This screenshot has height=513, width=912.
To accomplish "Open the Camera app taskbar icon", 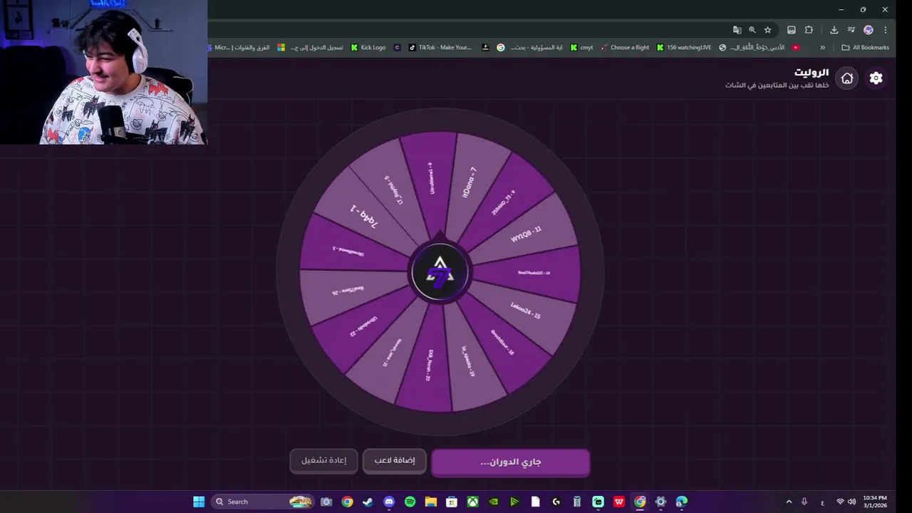I will [326, 502].
